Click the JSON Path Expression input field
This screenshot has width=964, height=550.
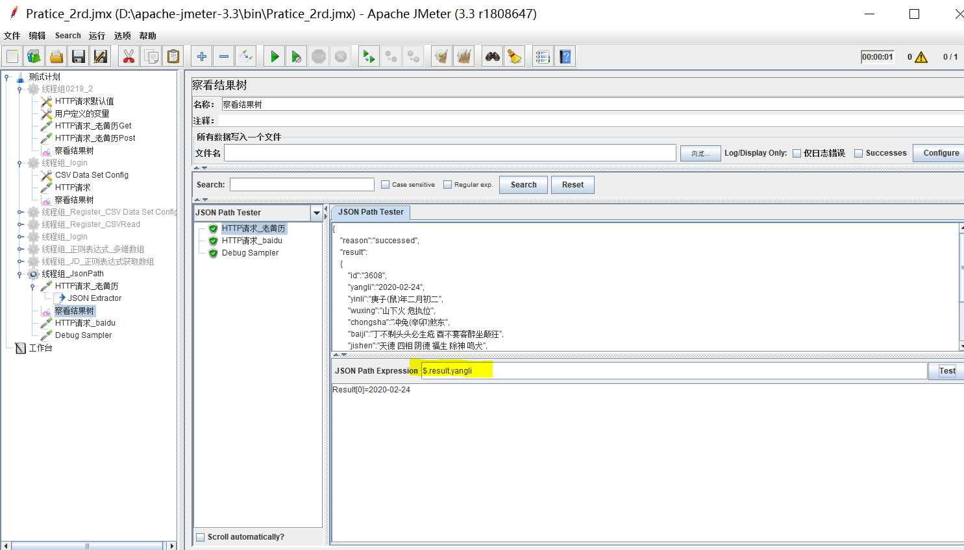pos(674,371)
